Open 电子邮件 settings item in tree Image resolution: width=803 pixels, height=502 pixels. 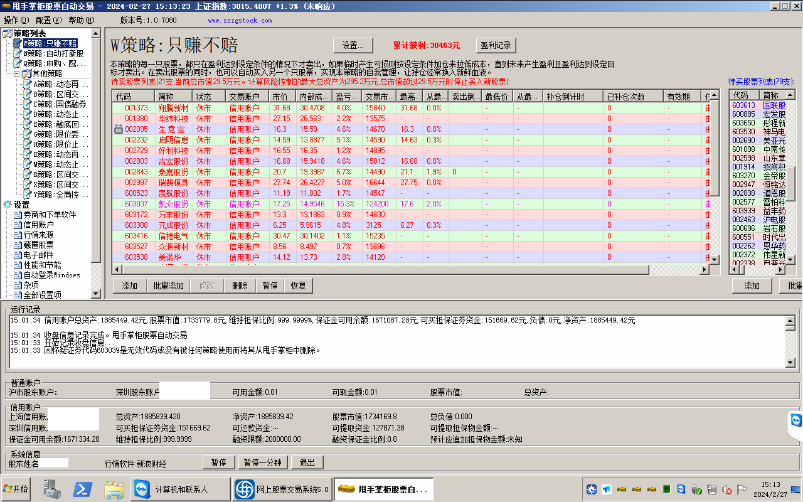click(x=38, y=255)
